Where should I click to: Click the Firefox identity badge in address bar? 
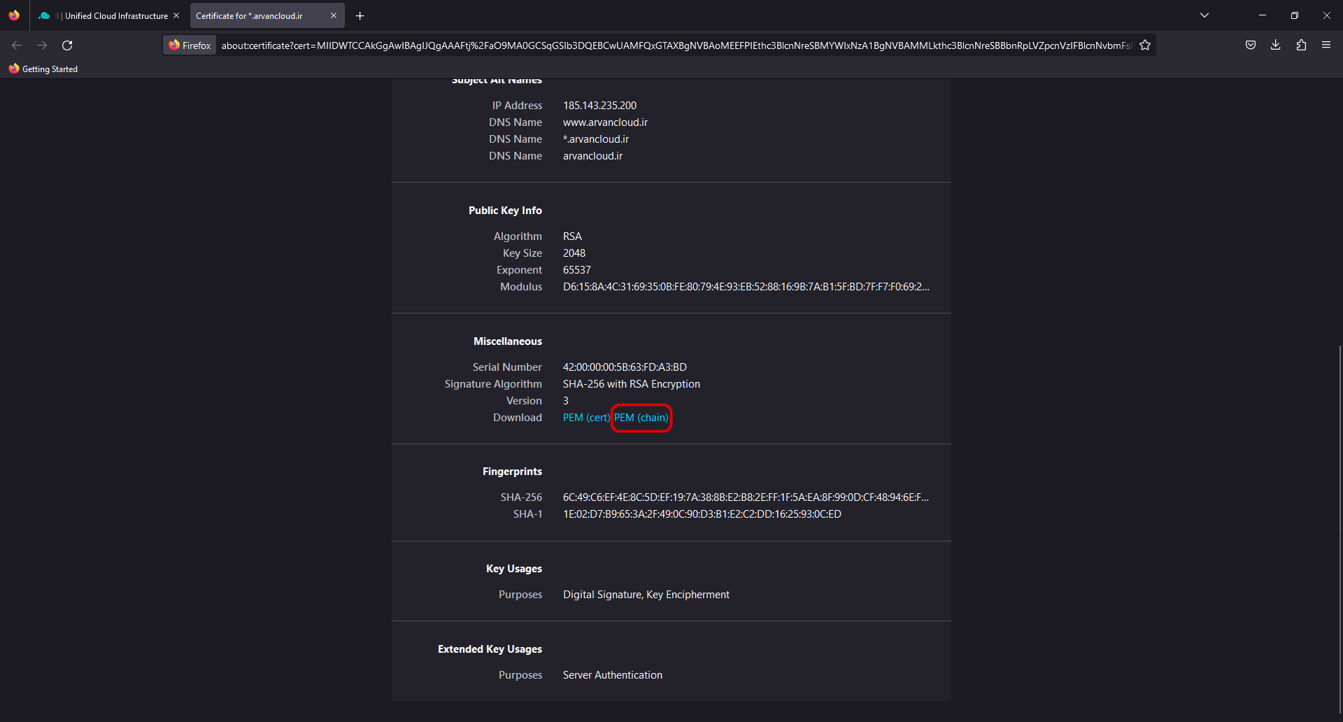[190, 45]
